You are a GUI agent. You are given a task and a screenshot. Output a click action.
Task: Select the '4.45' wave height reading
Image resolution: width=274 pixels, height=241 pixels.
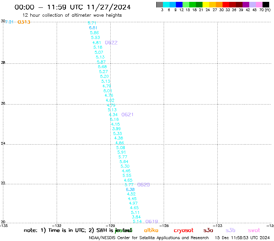click(132, 199)
